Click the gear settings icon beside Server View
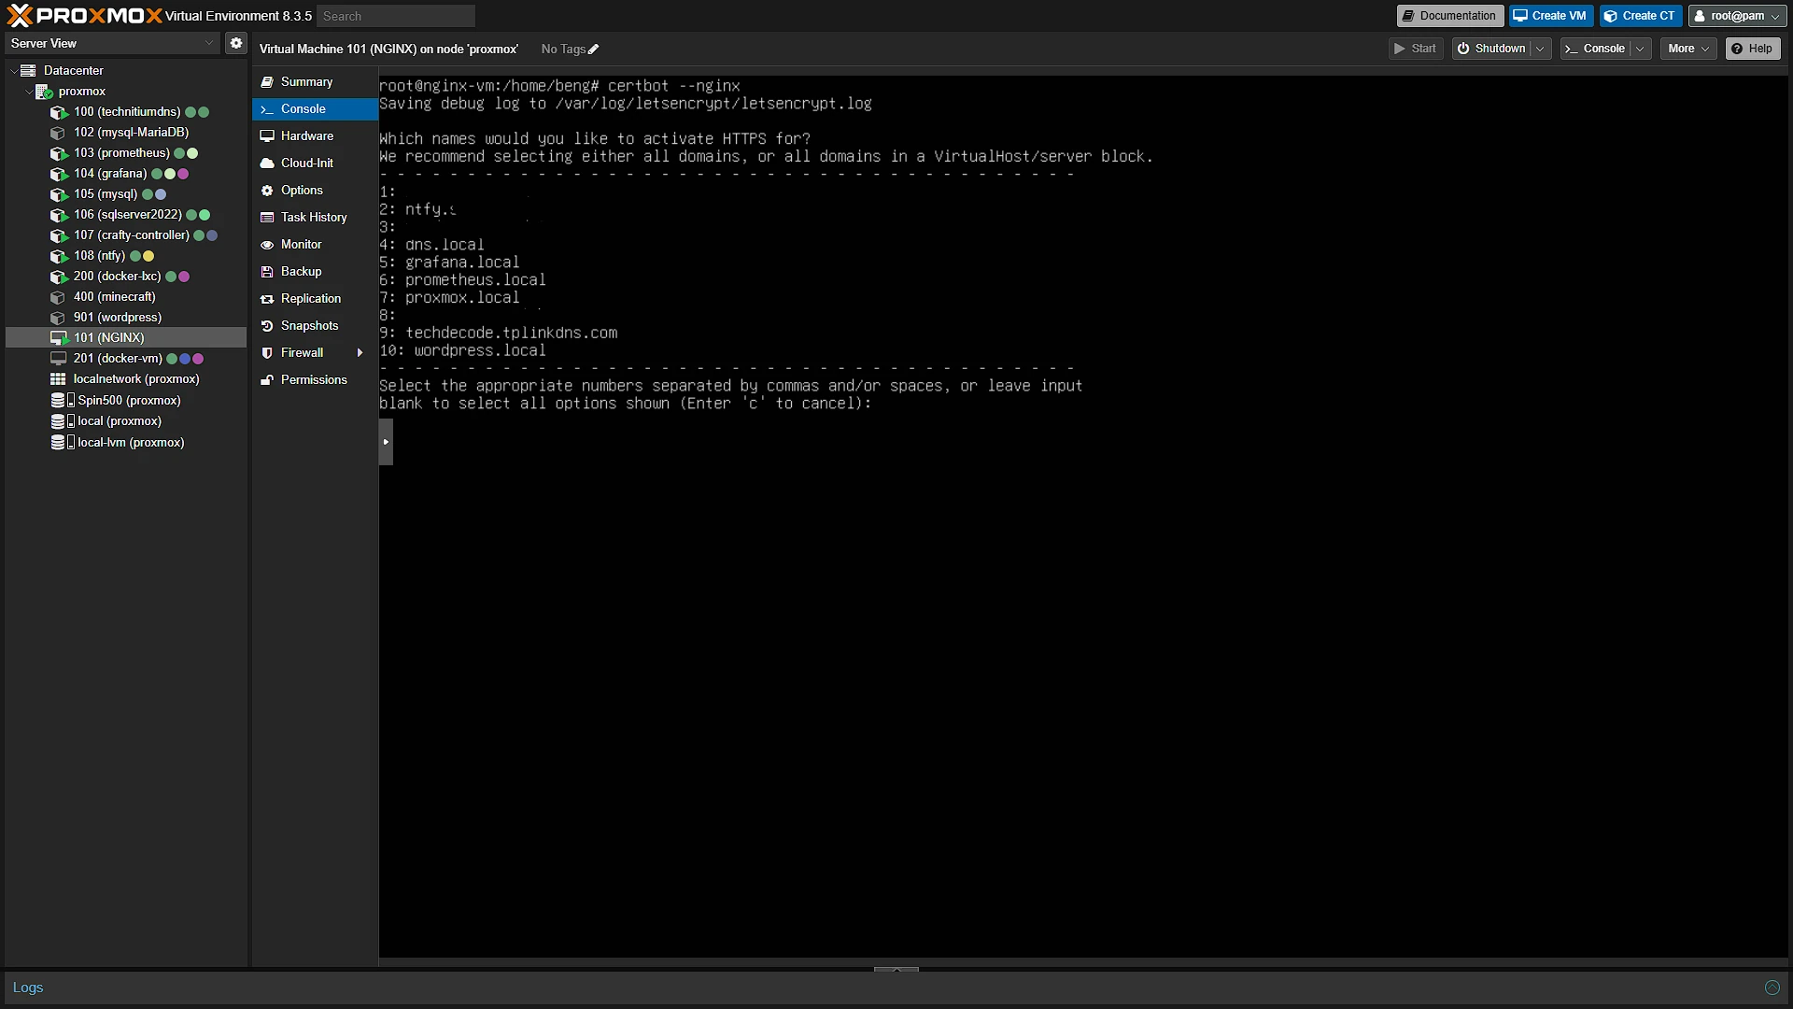Screen dimensions: 1793x1009 (236, 43)
